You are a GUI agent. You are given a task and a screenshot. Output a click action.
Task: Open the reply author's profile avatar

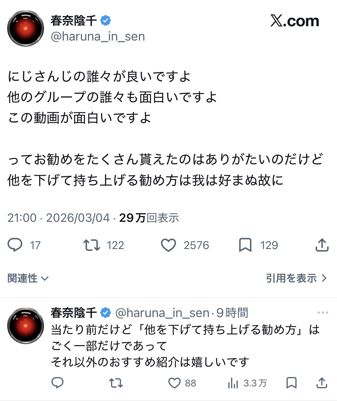tap(26, 325)
